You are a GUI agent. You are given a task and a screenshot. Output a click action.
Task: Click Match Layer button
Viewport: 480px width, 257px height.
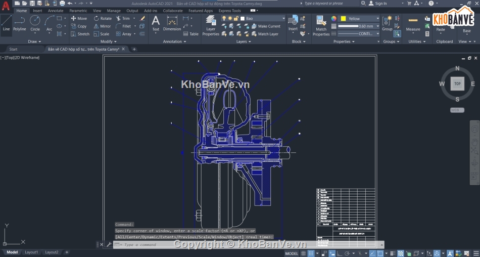point(265,34)
